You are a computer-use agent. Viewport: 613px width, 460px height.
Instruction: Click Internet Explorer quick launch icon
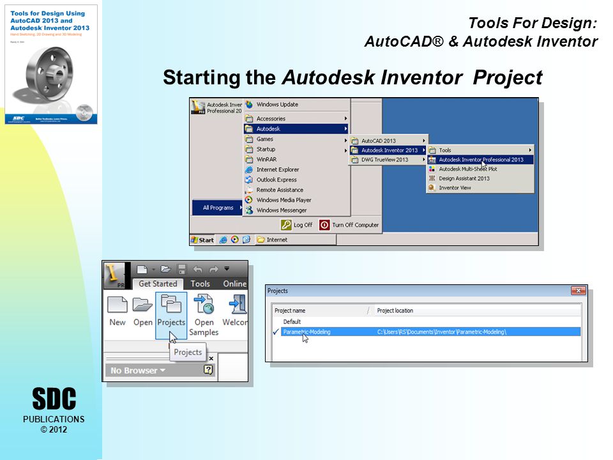(x=223, y=240)
